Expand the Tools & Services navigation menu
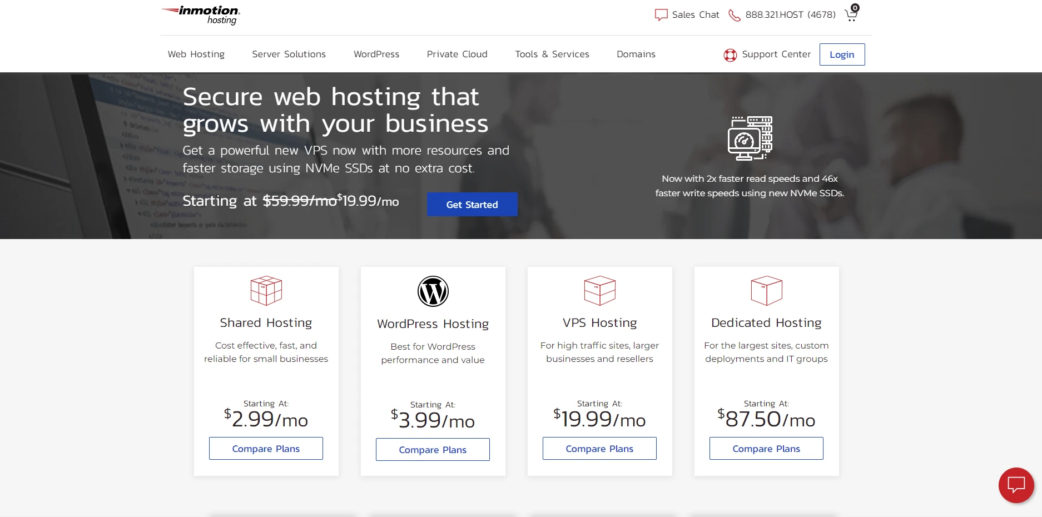 tap(552, 54)
